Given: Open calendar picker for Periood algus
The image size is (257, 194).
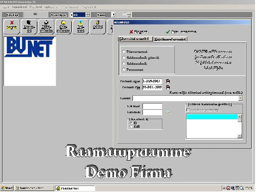Looking at the screenshot, I should coord(168,81).
